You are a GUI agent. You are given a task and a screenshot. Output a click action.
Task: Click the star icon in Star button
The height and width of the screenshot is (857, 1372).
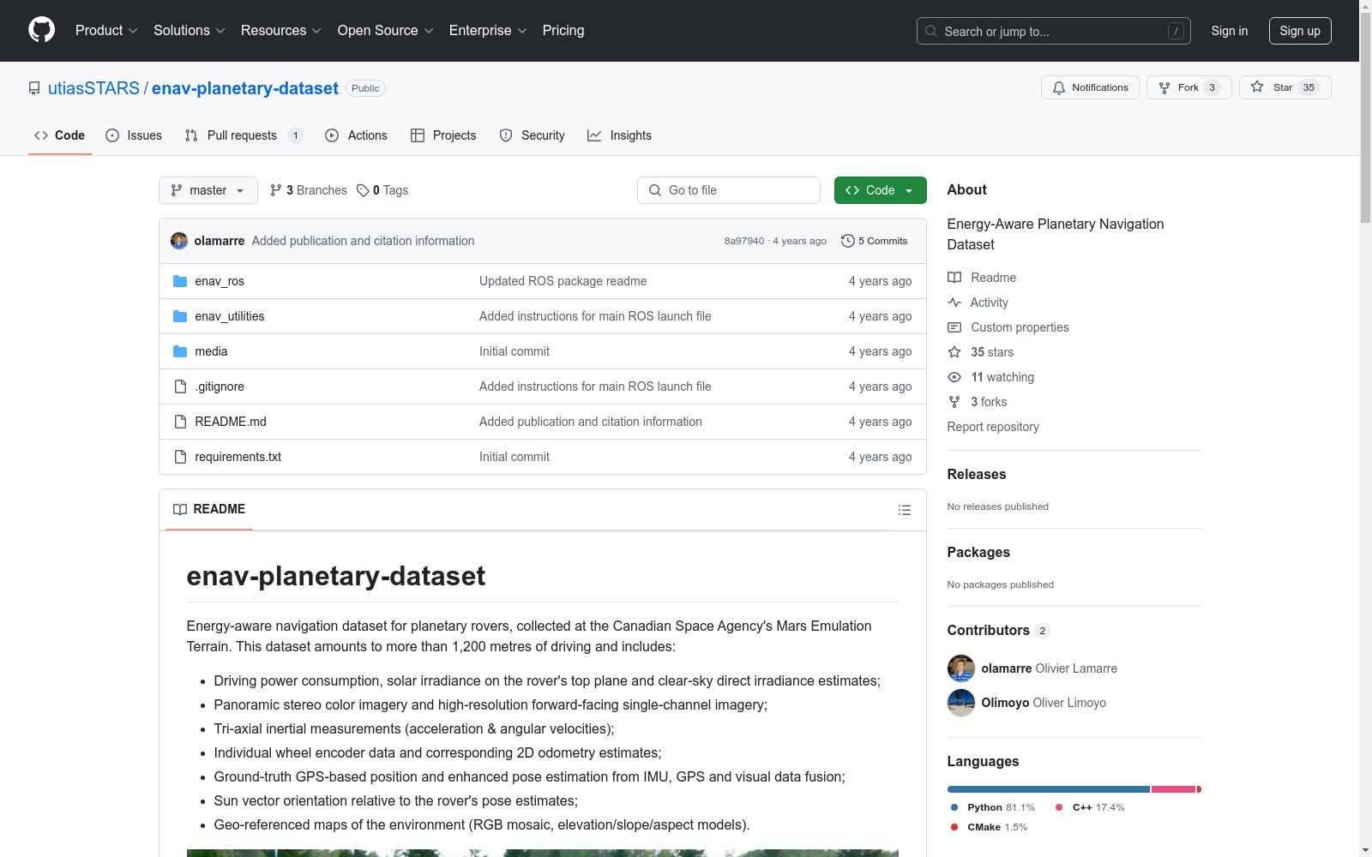1257,87
